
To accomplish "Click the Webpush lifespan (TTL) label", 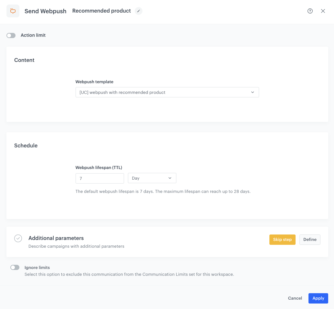I will pyautogui.click(x=99, y=167).
